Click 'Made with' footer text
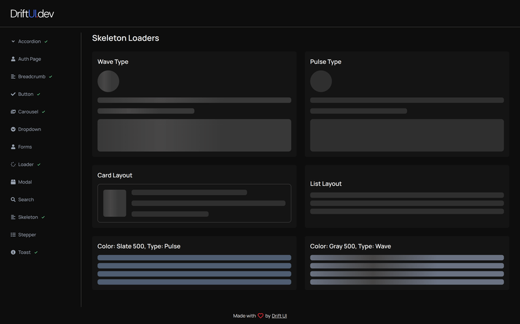 click(244, 316)
